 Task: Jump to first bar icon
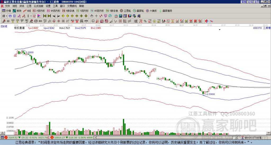(x=45, y=16)
